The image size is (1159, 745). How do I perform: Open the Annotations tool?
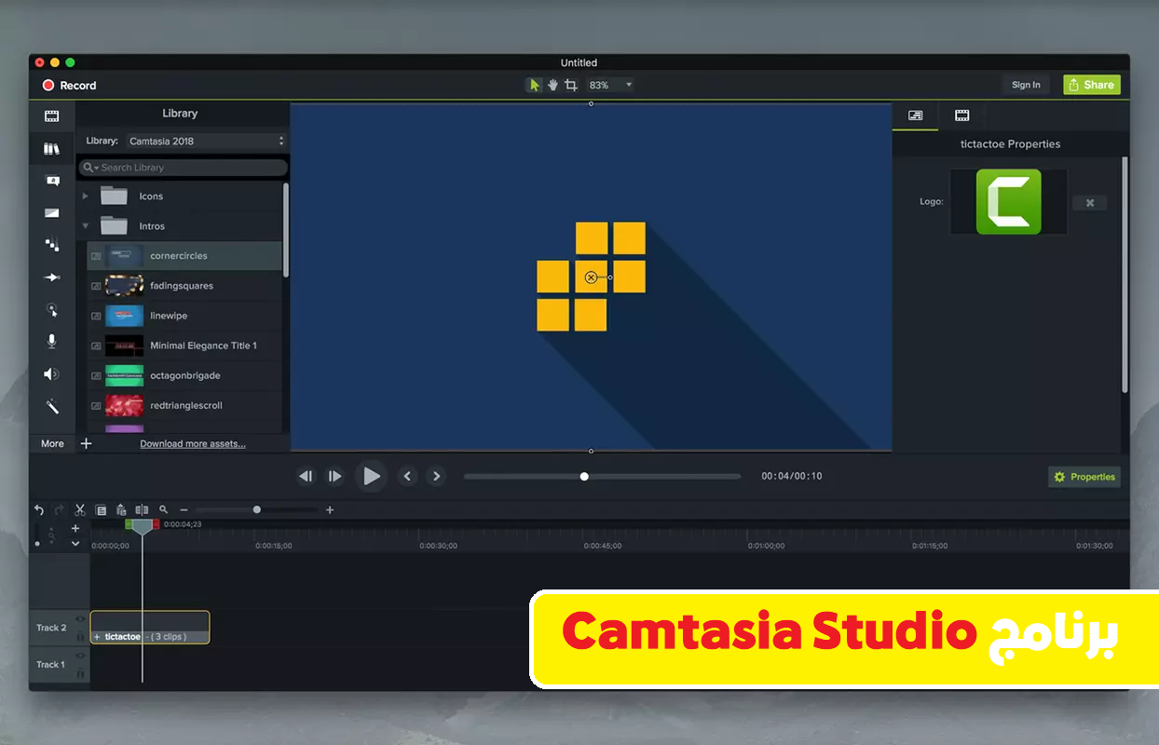pyautogui.click(x=52, y=181)
